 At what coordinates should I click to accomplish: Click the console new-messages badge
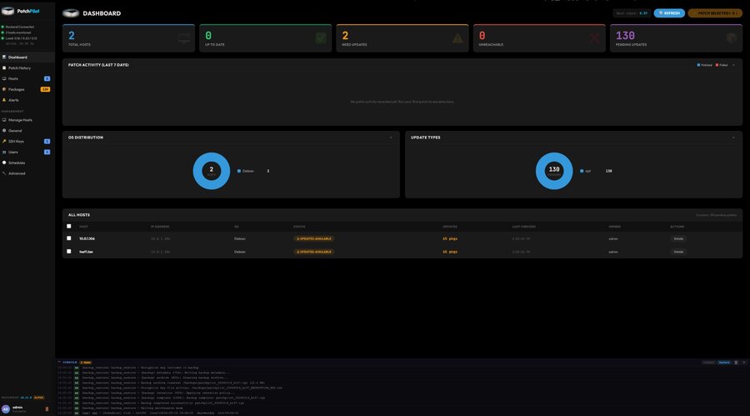(x=86, y=363)
